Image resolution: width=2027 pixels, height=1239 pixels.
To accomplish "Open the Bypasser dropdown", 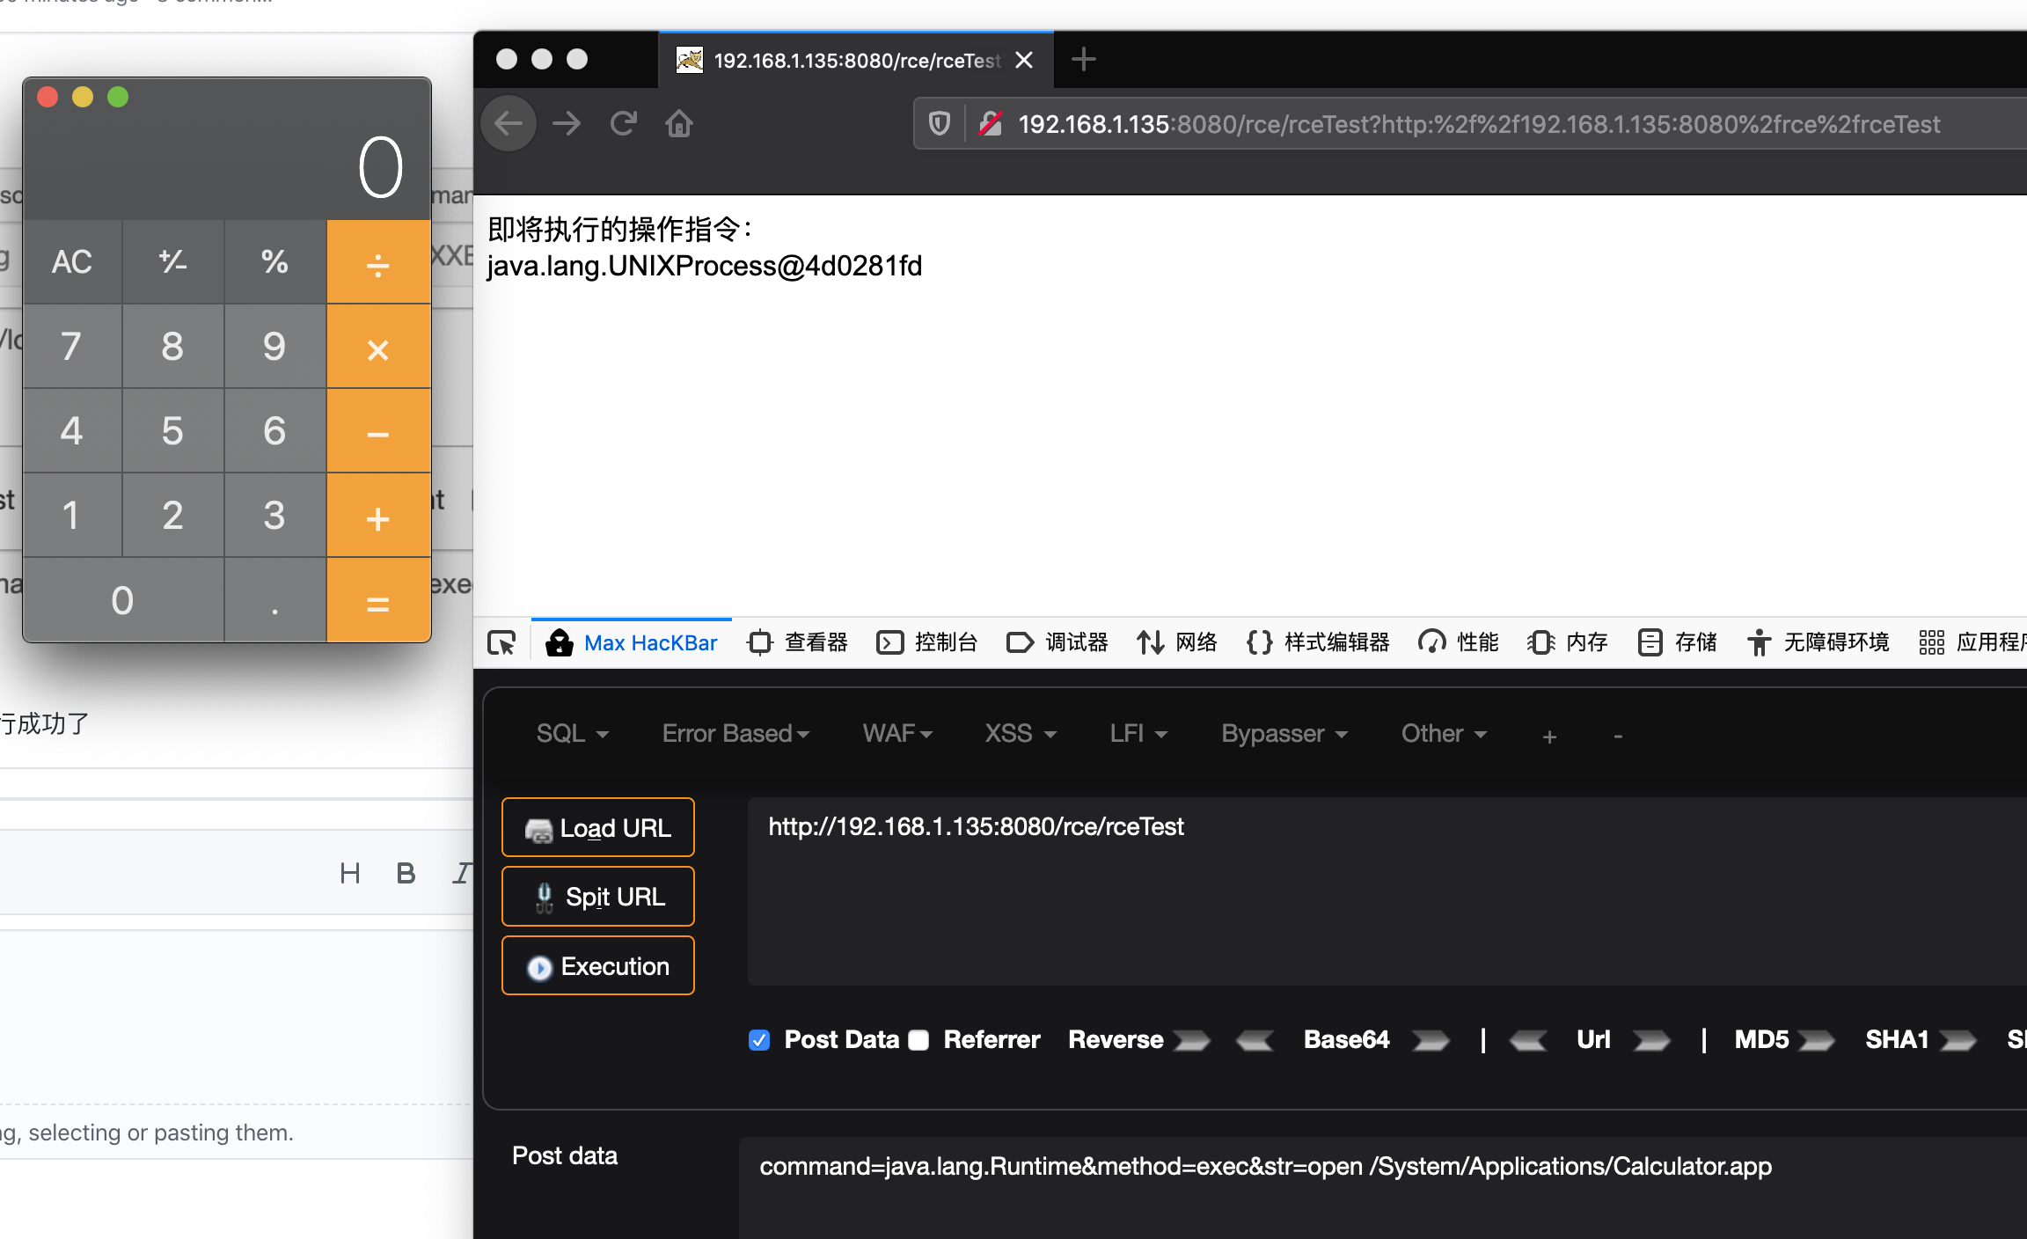I will point(1283,733).
